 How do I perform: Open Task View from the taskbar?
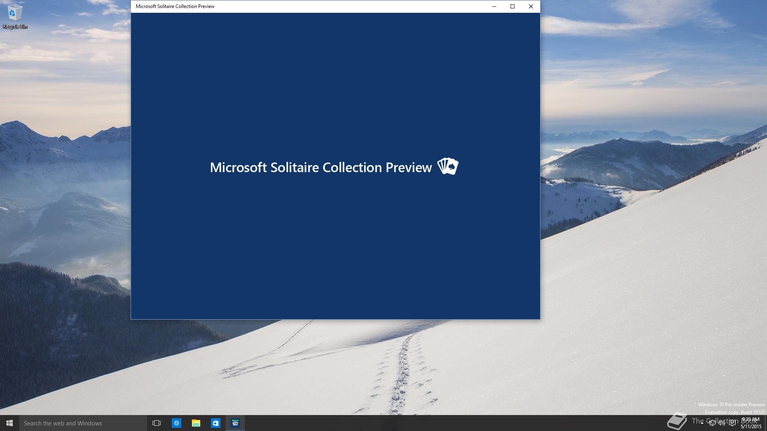(157, 423)
